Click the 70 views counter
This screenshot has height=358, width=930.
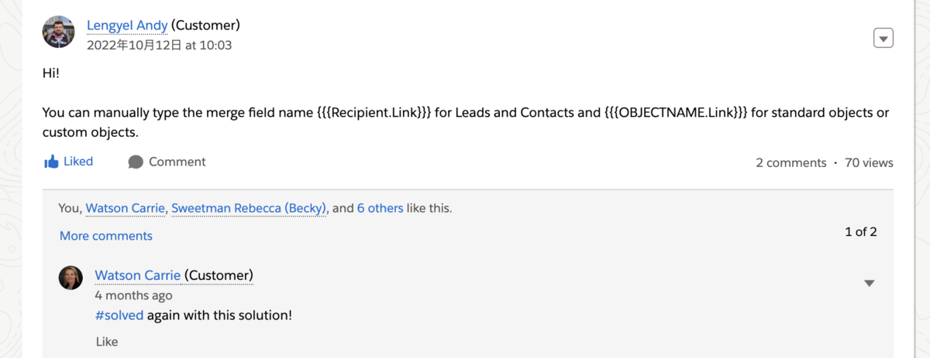coord(869,162)
